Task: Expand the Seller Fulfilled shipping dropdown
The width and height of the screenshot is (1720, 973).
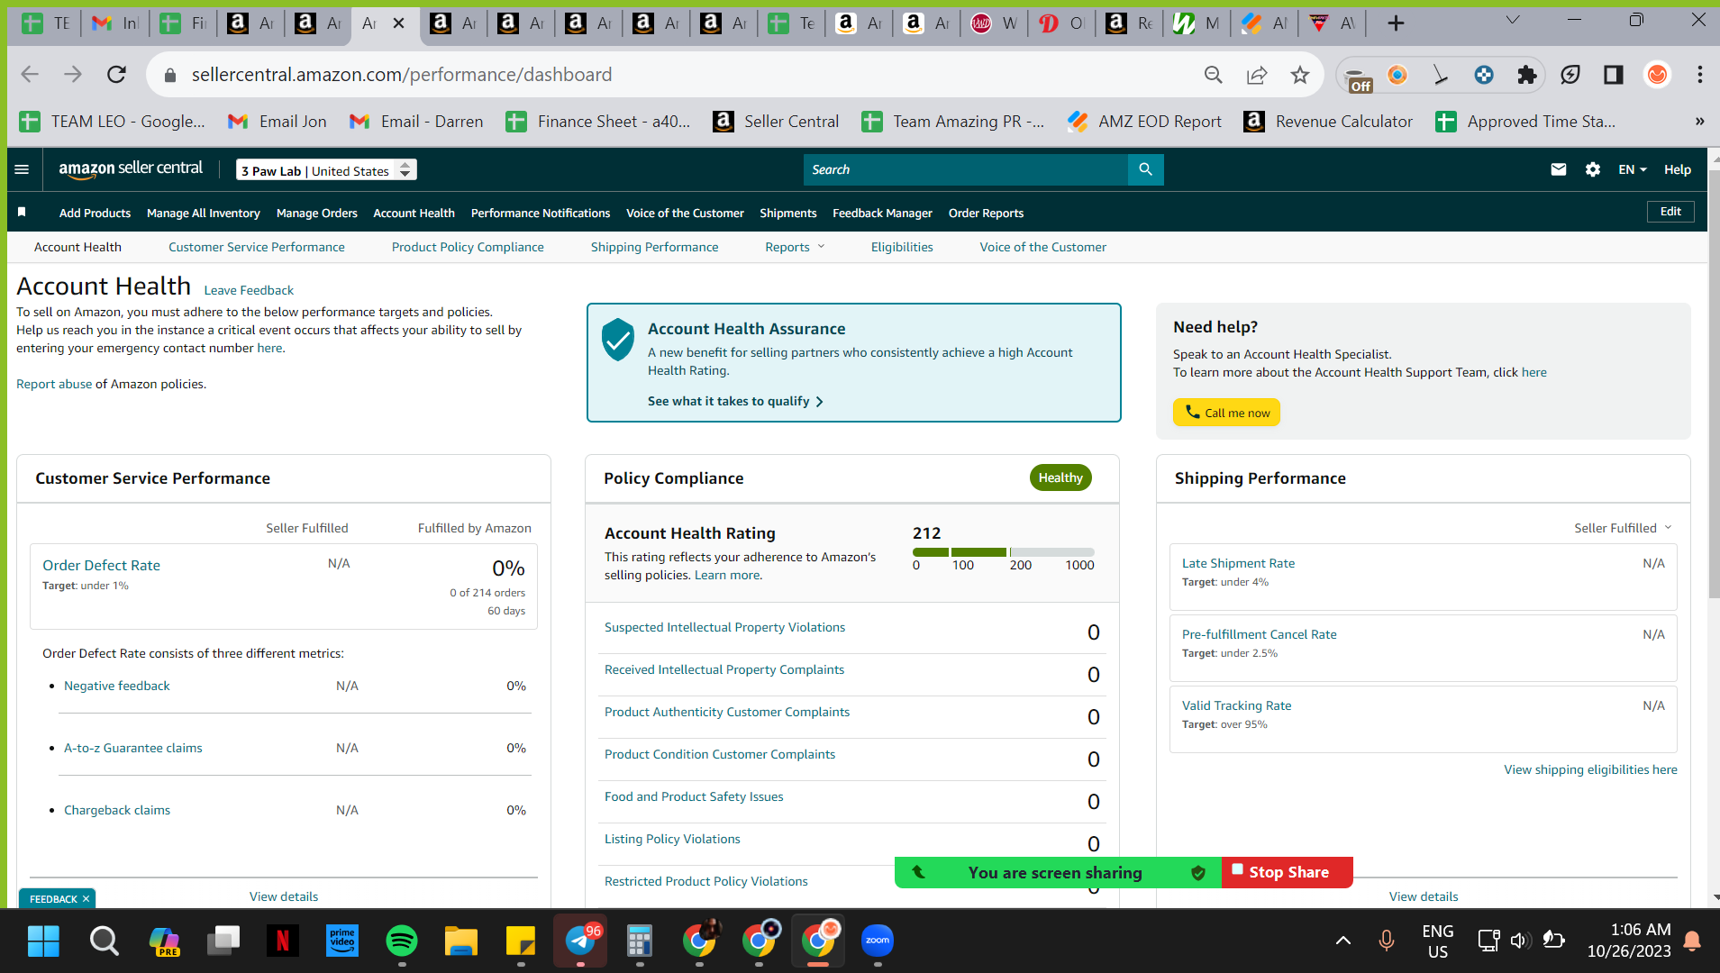Action: [1623, 528]
